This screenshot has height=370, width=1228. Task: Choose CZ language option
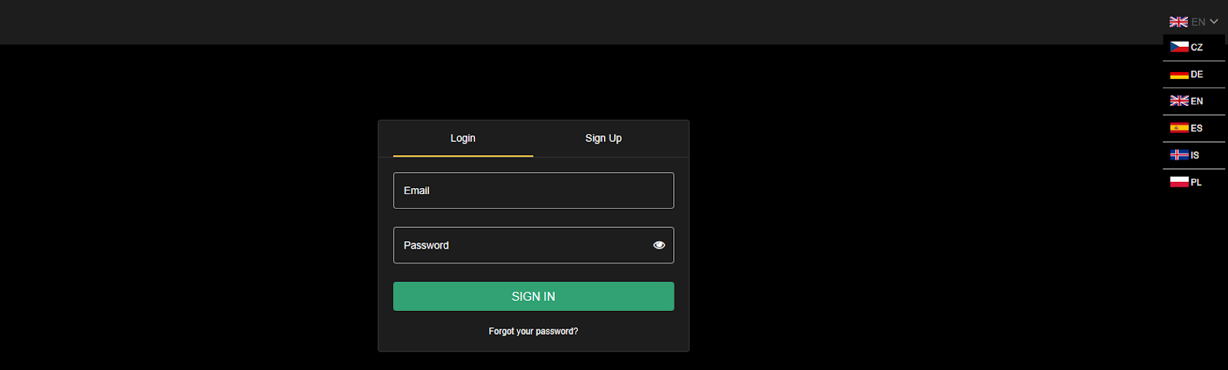tap(1193, 47)
